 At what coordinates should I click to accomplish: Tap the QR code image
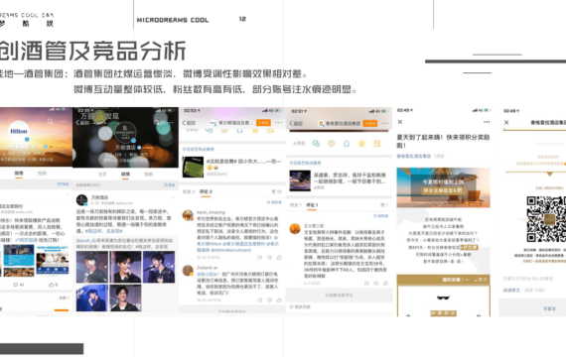(546, 219)
